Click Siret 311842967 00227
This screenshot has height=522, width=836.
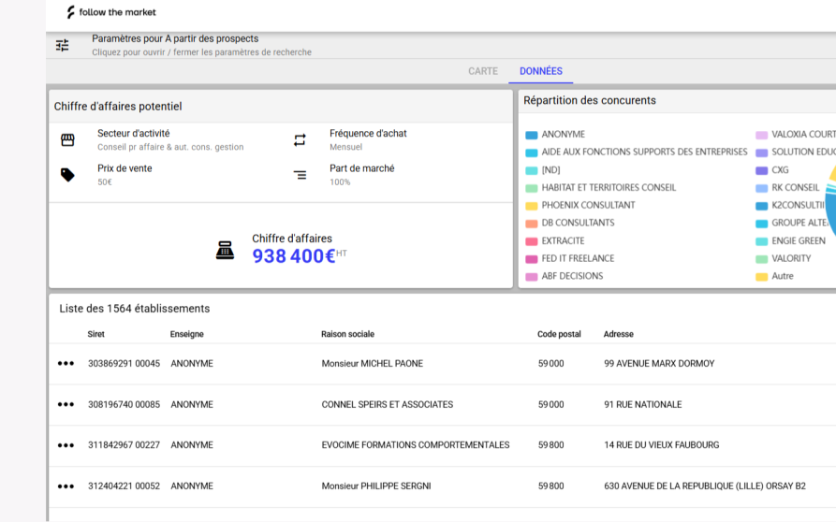(x=124, y=444)
